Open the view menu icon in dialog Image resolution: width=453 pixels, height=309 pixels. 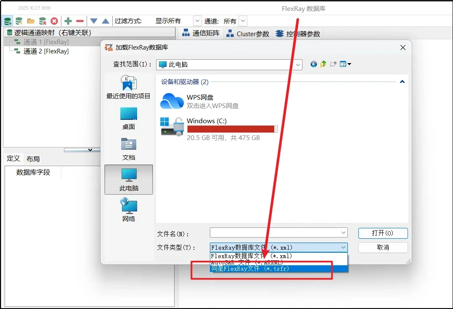[x=345, y=64]
